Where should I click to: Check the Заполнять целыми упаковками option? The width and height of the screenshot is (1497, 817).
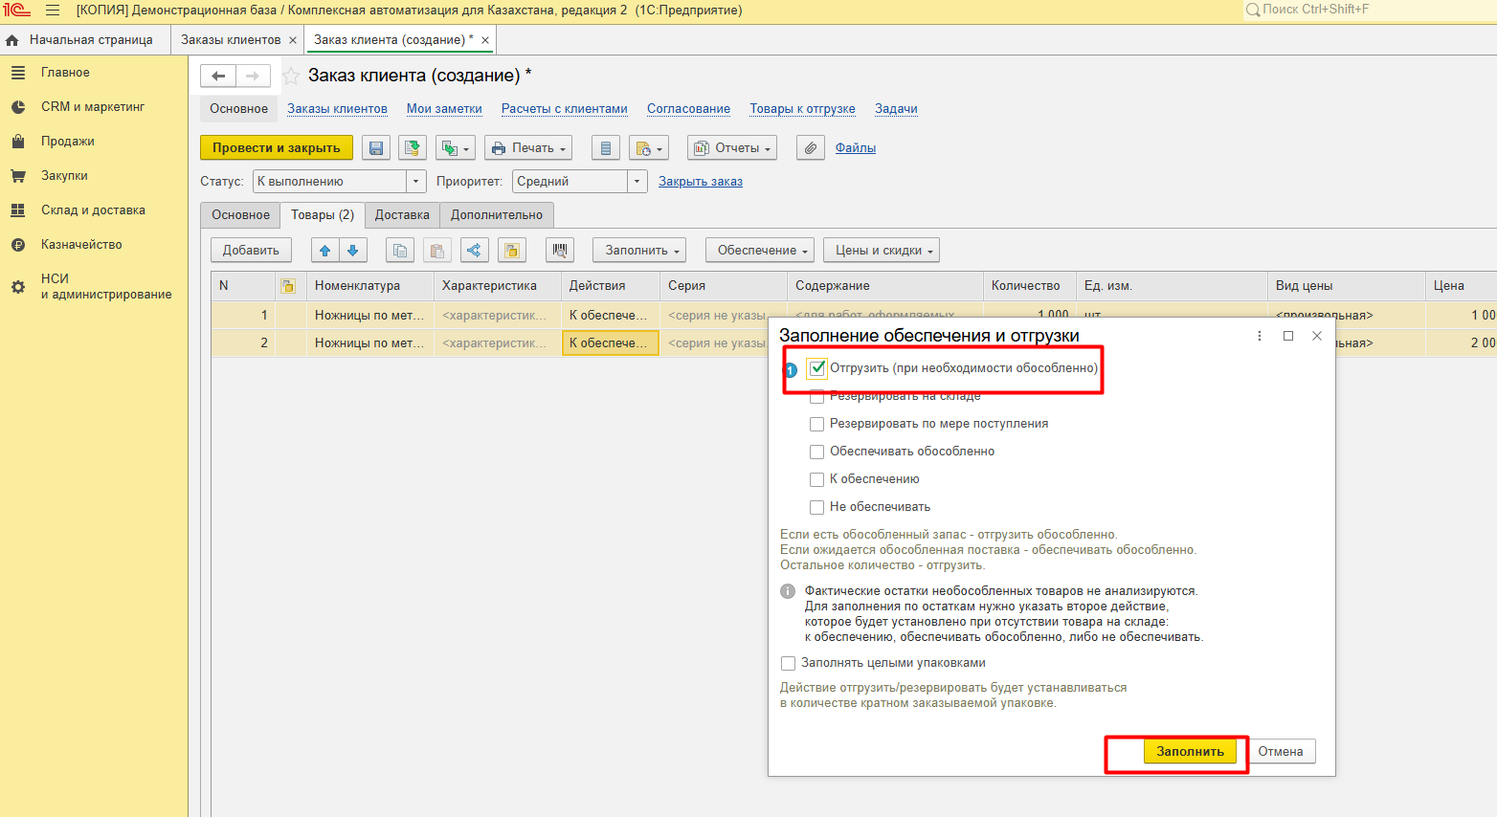[x=788, y=663]
